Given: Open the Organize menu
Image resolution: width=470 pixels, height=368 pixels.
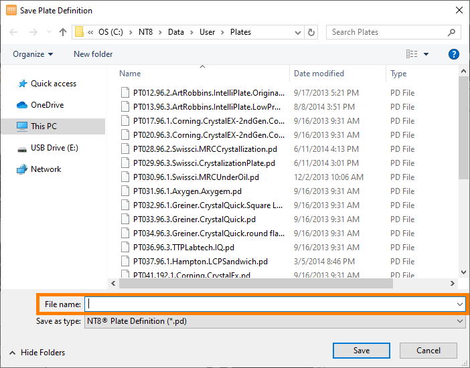Looking at the screenshot, I should tap(32, 54).
